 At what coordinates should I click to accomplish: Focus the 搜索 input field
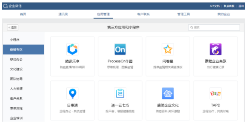pos(214,27)
